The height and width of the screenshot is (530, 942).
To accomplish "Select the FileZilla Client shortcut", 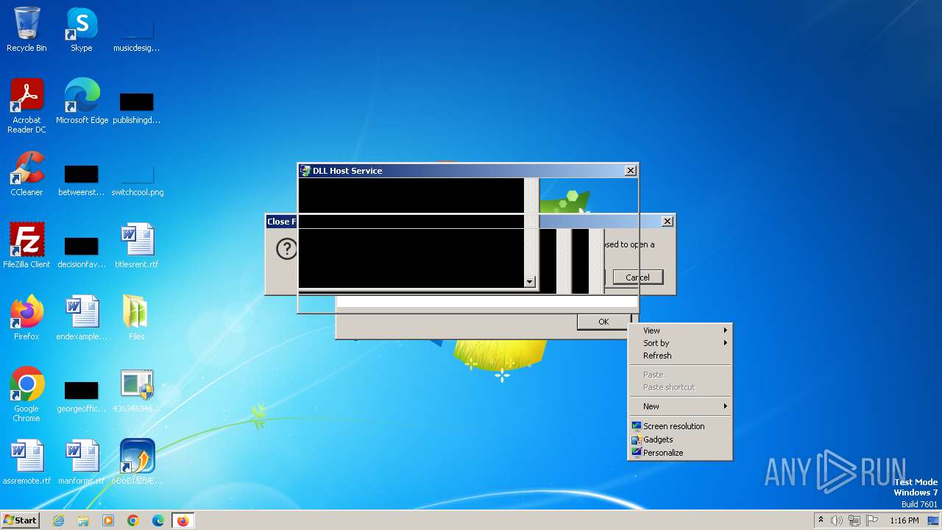I will coord(26,246).
